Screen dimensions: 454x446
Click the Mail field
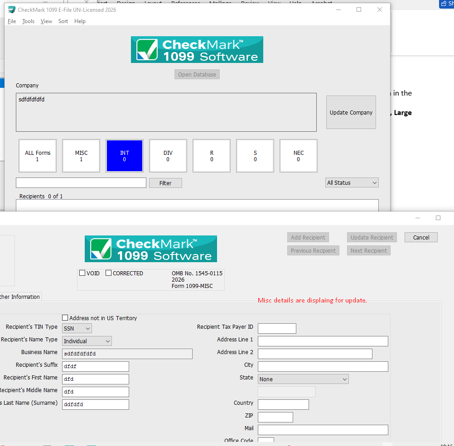click(x=323, y=430)
